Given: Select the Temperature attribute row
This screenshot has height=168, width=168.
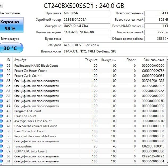Looking at the screenshot, I should click(x=83, y=146).
